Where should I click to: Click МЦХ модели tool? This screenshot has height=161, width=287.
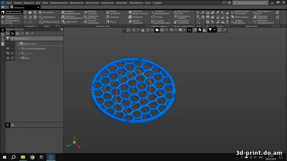pyautogui.click(x=239, y=17)
